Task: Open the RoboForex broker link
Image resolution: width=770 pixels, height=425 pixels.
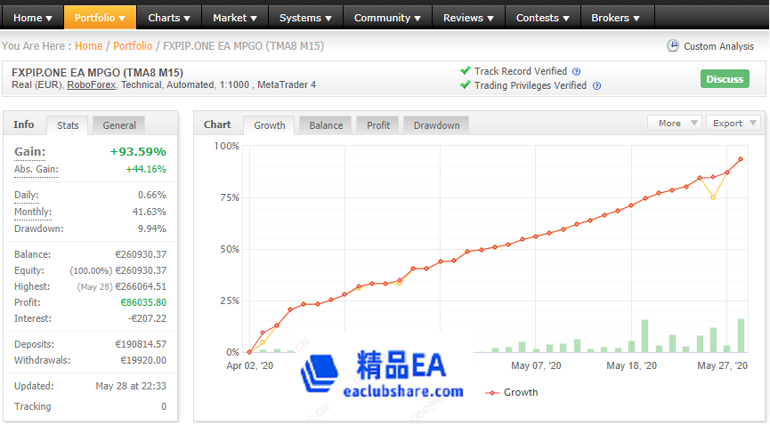Action: pyautogui.click(x=92, y=84)
